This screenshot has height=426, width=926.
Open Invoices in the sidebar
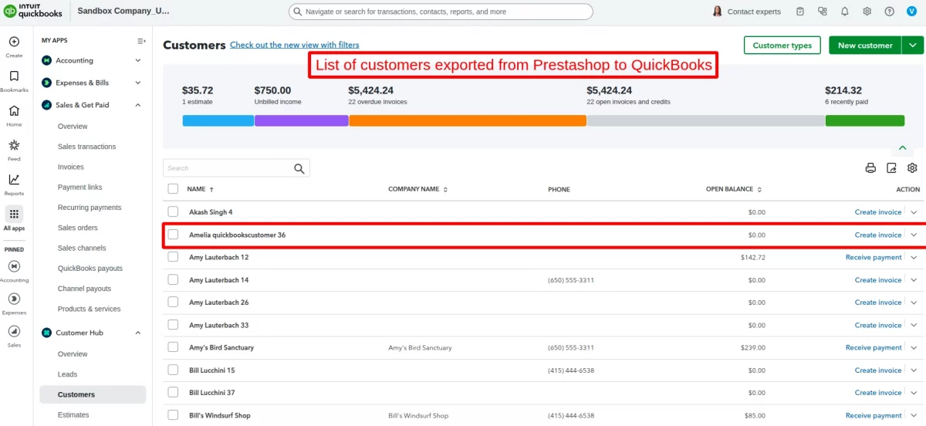pos(71,167)
